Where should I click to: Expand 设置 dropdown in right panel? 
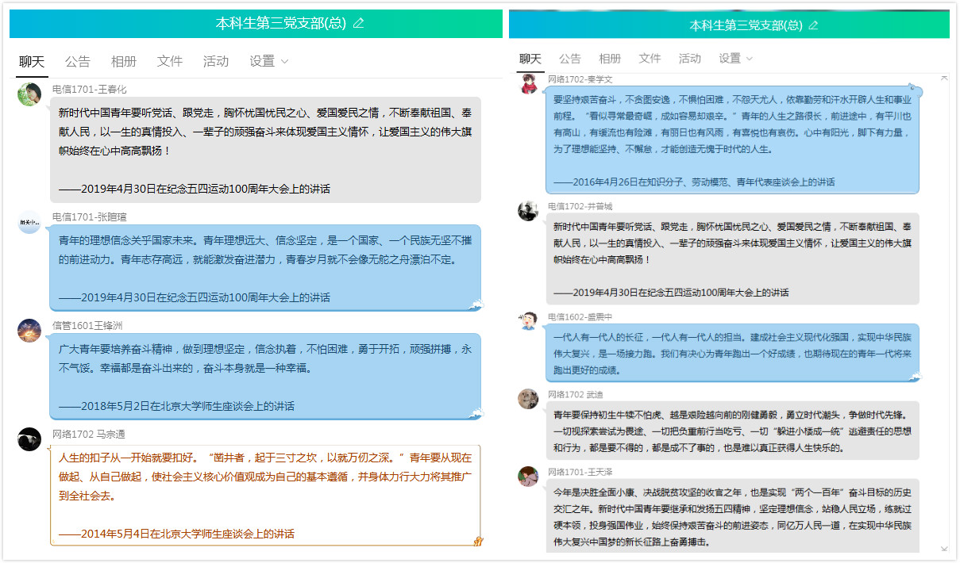click(735, 59)
